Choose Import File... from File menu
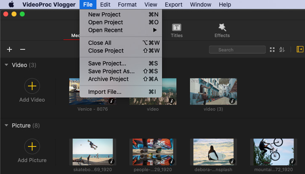 [x=105, y=92]
